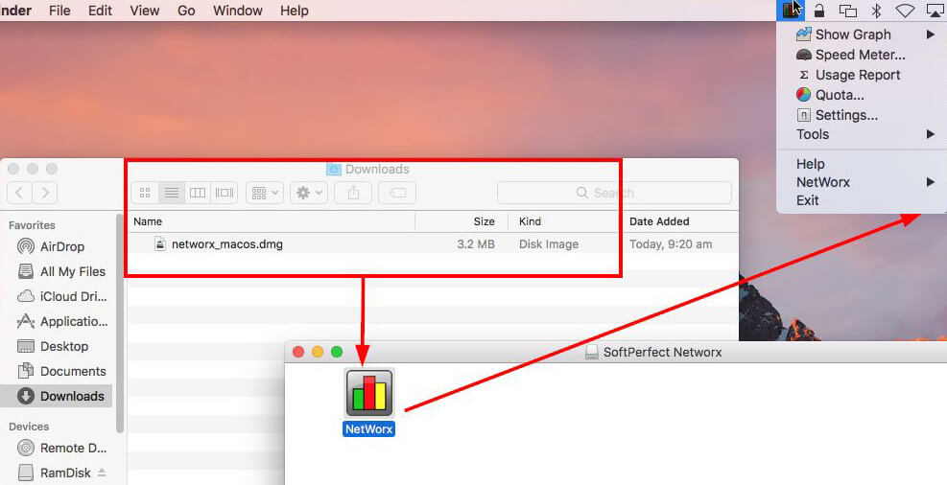Screen dimensions: 947x485
Task: Expand the Tools submenu
Action: pos(863,134)
